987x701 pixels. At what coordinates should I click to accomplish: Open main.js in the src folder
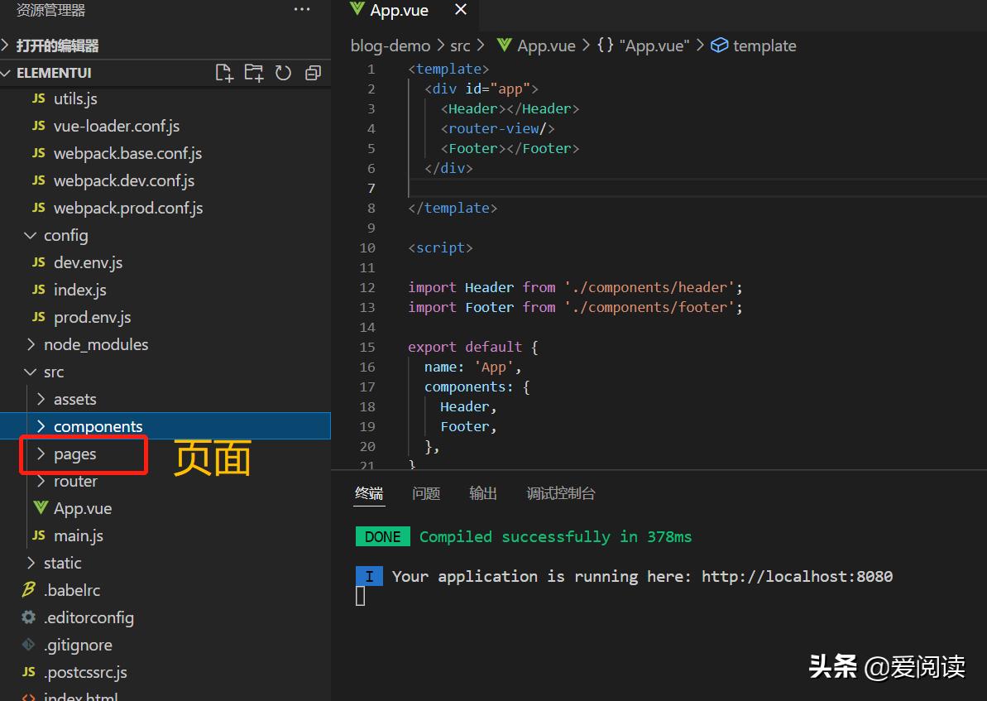click(79, 535)
